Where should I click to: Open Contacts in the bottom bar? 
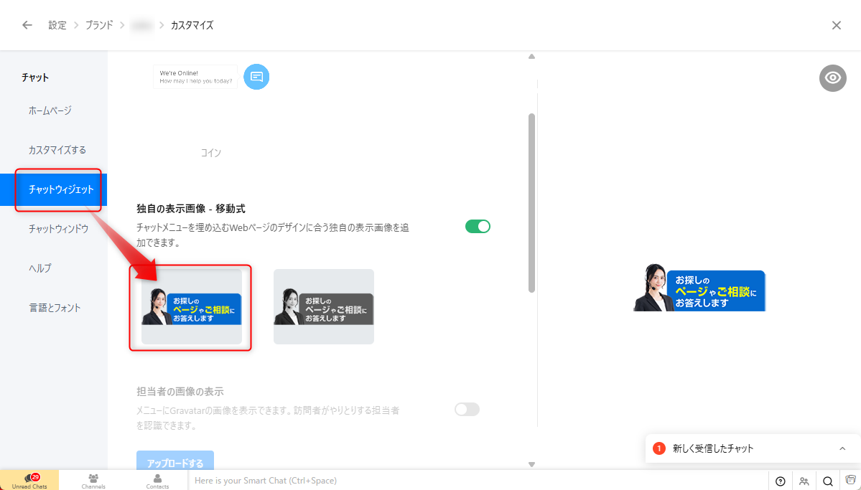point(157,480)
